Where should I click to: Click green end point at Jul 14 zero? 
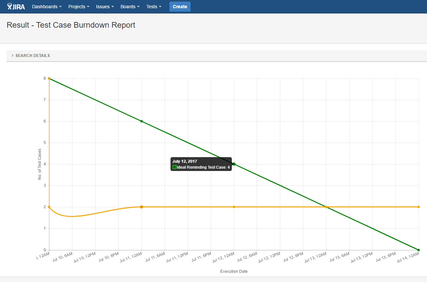pyautogui.click(x=418, y=250)
